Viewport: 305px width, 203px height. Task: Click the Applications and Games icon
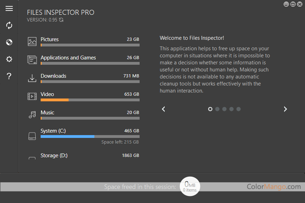(32, 60)
